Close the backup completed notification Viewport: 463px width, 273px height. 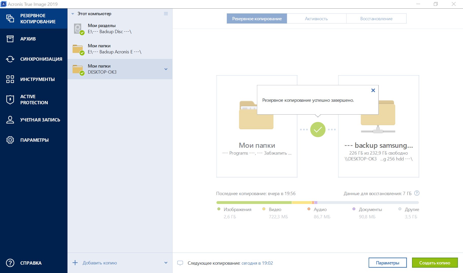[x=373, y=90]
